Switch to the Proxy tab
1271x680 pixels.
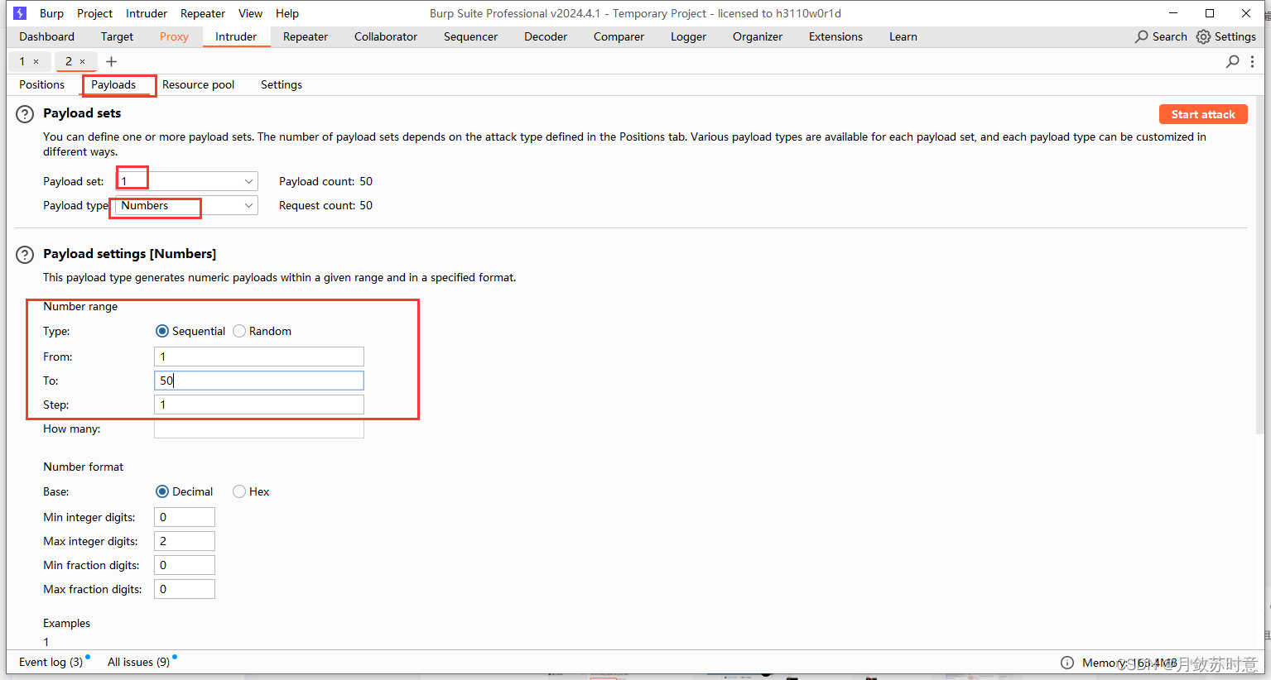[x=174, y=36]
